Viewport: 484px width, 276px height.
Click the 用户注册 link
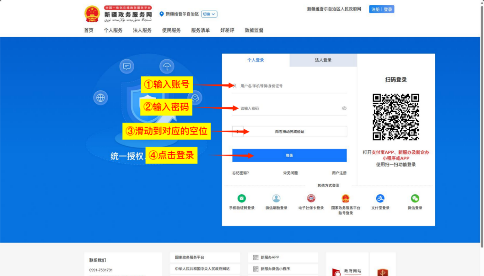tap(339, 173)
